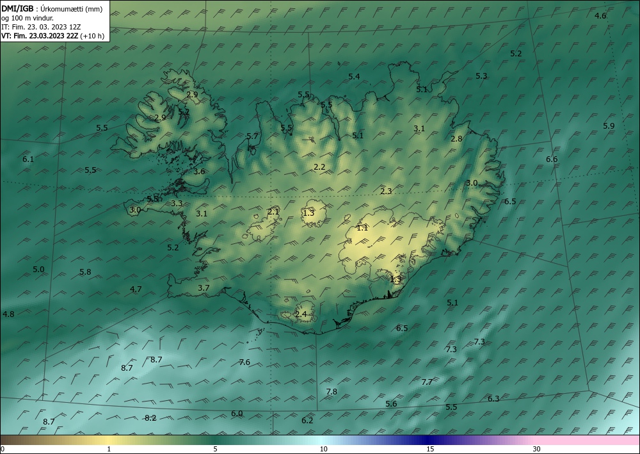The image size is (640, 454).
Task: Click the 5.6 value near the bottom right
Action: [391, 404]
